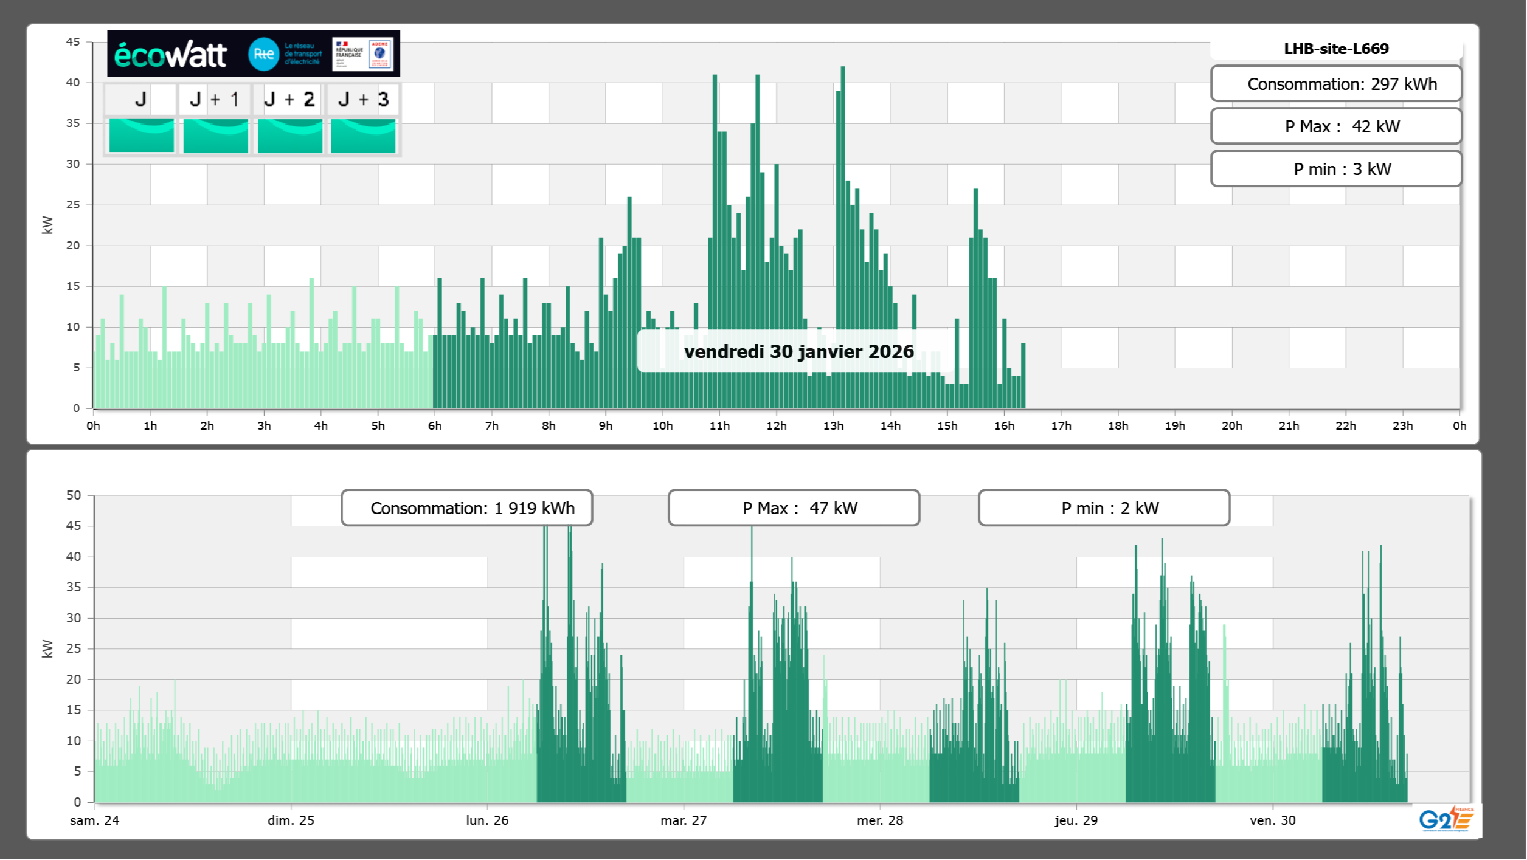Click the P Max : 47 kW box
This screenshot has width=1527, height=860.
(x=794, y=508)
